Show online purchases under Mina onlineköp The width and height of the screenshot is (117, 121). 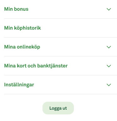(22, 47)
